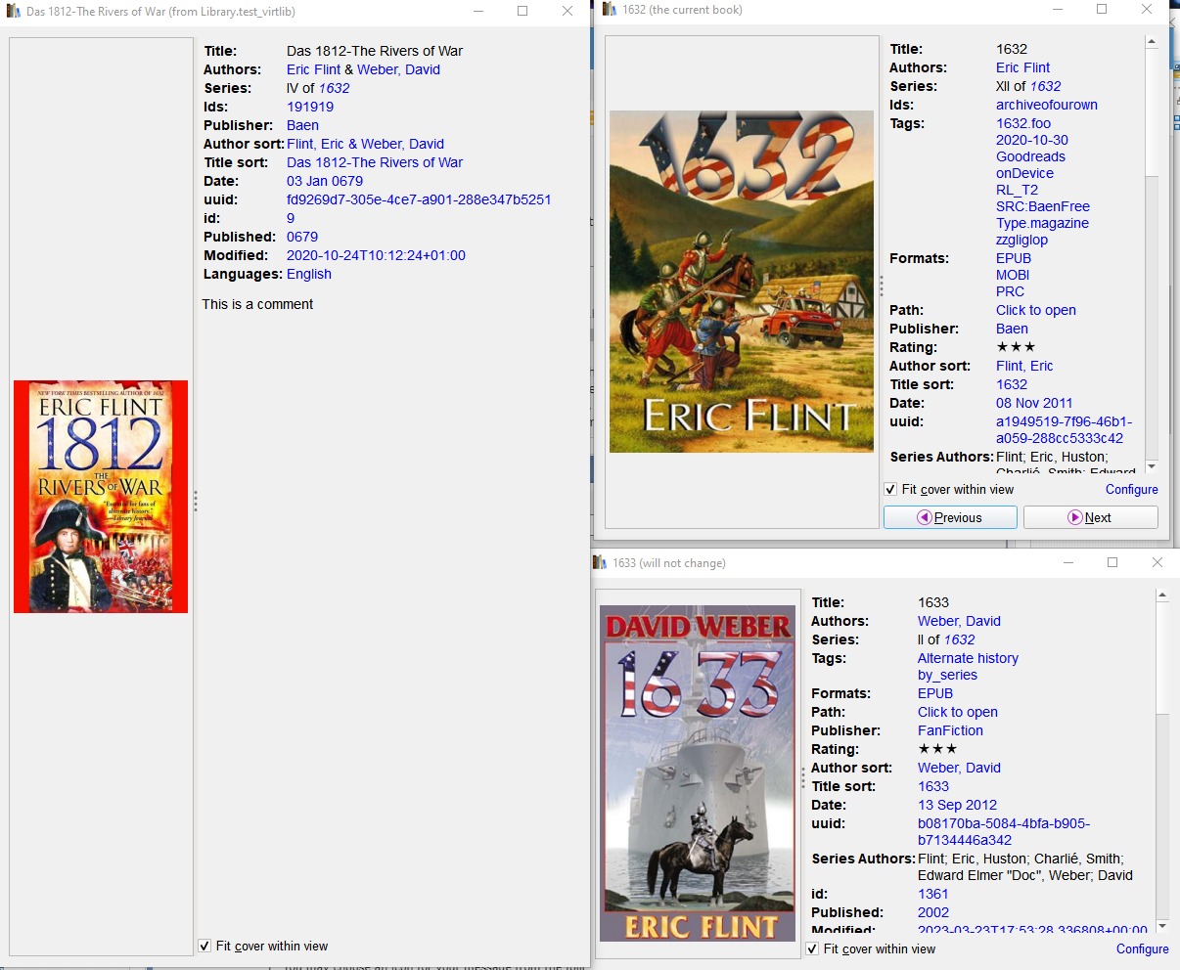
Task: Open Weber, David author link in 1633 window
Action: click(959, 621)
